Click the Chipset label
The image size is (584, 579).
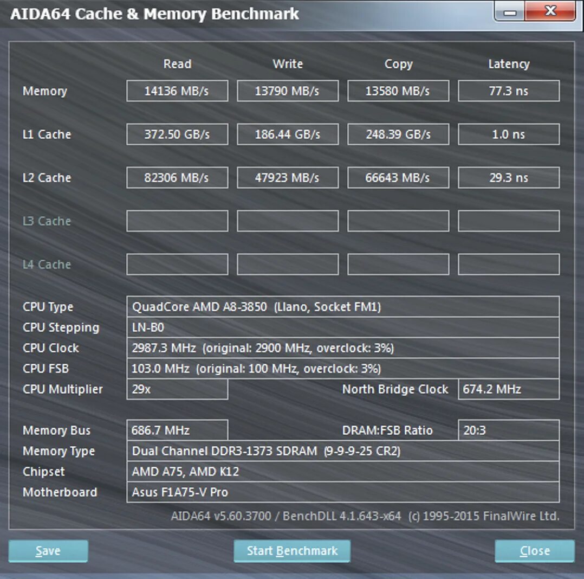[43, 472]
